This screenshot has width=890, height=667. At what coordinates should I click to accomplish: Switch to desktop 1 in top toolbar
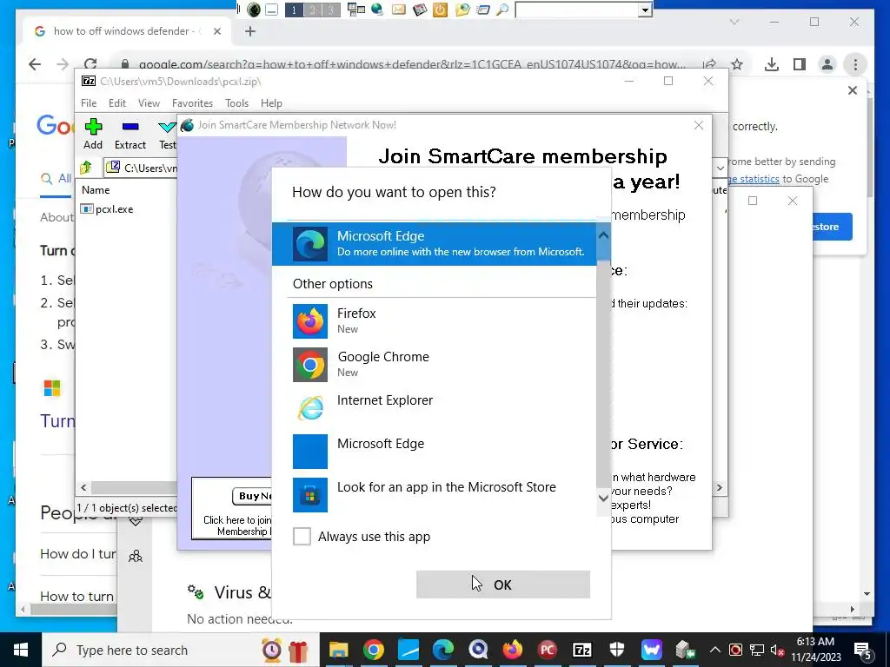[x=294, y=10]
